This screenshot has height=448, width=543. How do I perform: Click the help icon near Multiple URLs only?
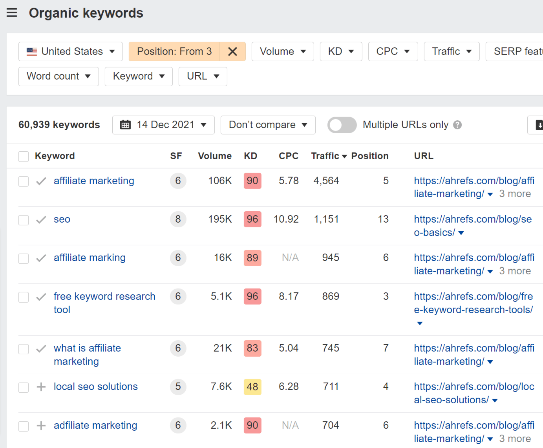(x=458, y=125)
